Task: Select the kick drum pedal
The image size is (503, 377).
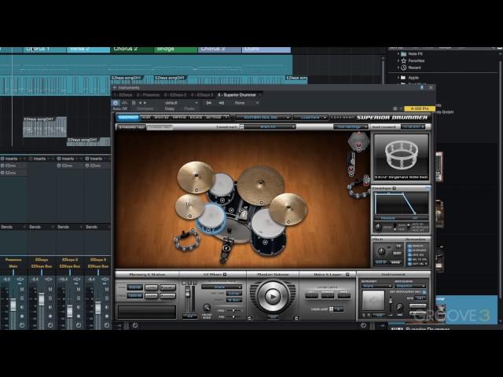Action: [x=226, y=250]
